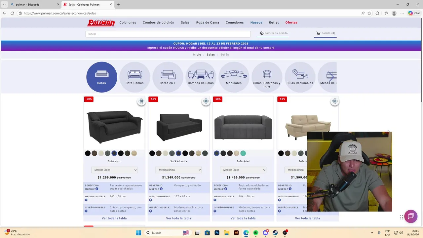The width and height of the screenshot is (423, 238).
Task: Select the cream third swatch for Sofá Alondra
Action: pyautogui.click(x=165, y=153)
